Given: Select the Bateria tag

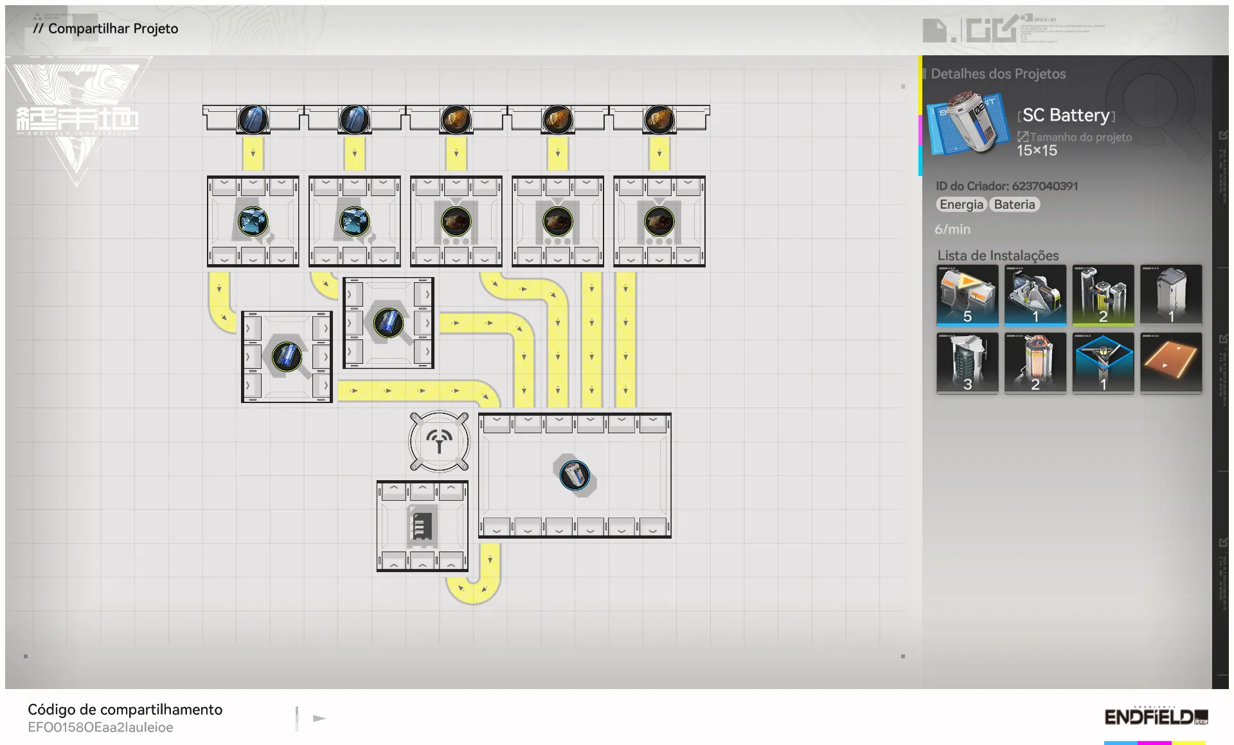Looking at the screenshot, I should [x=1014, y=204].
